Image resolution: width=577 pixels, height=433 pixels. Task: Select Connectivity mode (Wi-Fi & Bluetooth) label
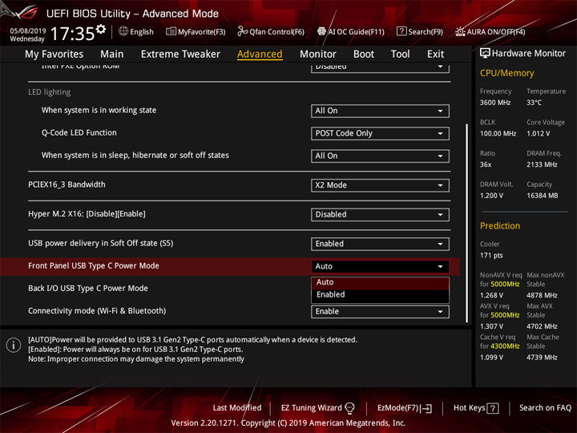[97, 311]
